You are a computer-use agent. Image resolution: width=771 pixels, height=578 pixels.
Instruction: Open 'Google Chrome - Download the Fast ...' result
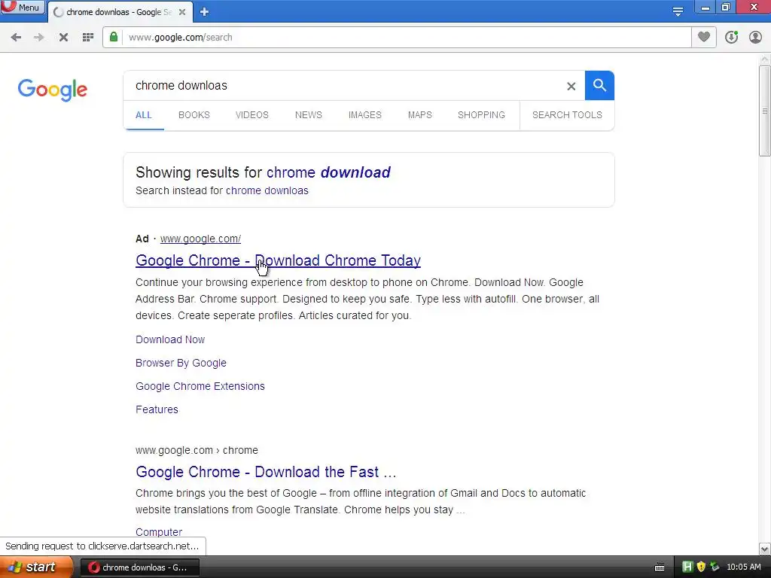coord(266,472)
